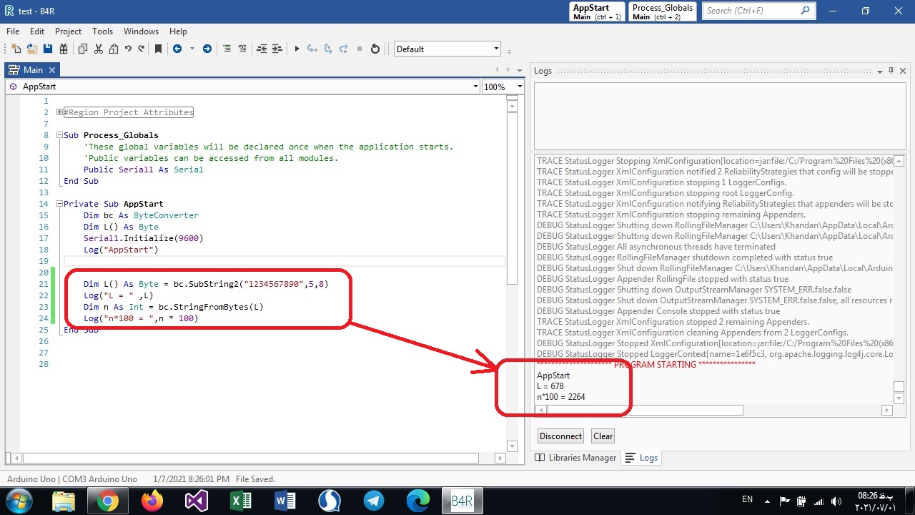Open the Help menu
The height and width of the screenshot is (515, 915).
click(x=178, y=31)
